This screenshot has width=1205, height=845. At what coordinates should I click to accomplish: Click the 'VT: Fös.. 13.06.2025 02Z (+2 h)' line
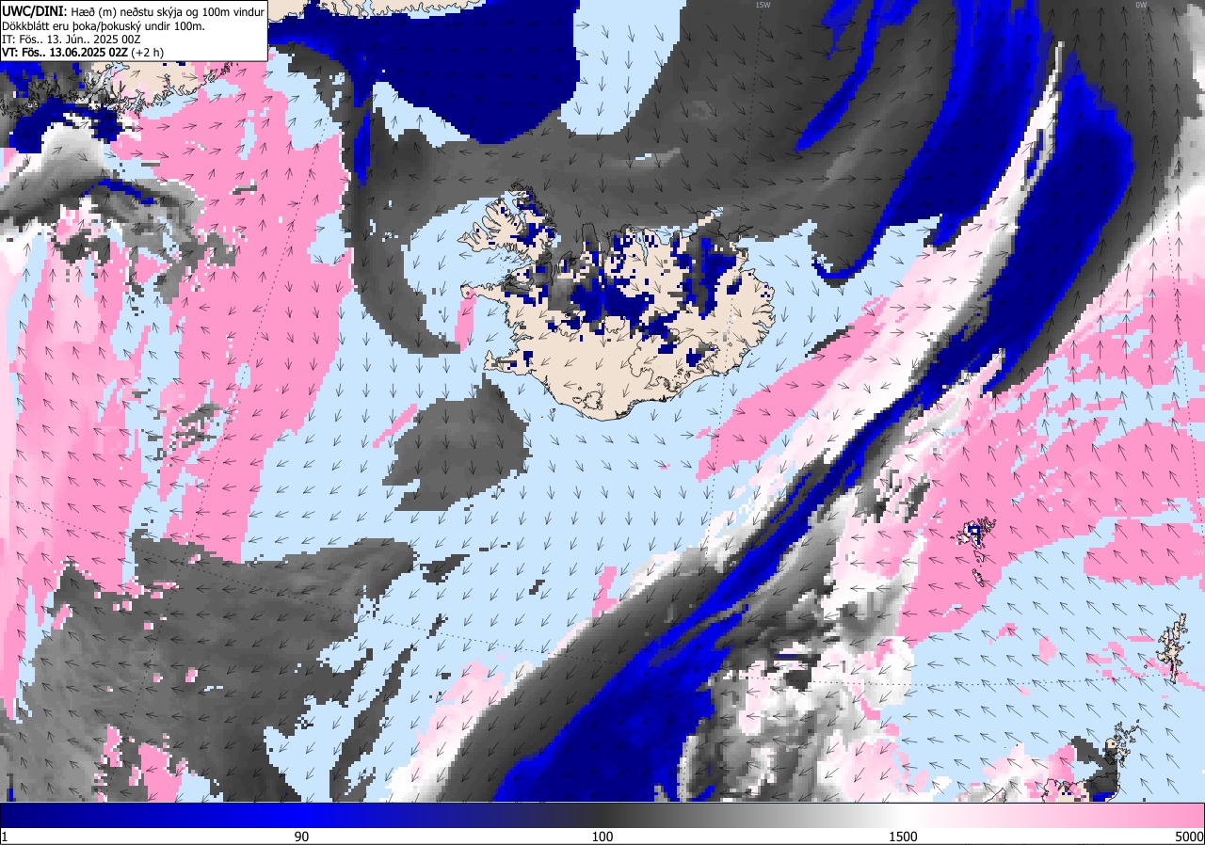(x=82, y=54)
